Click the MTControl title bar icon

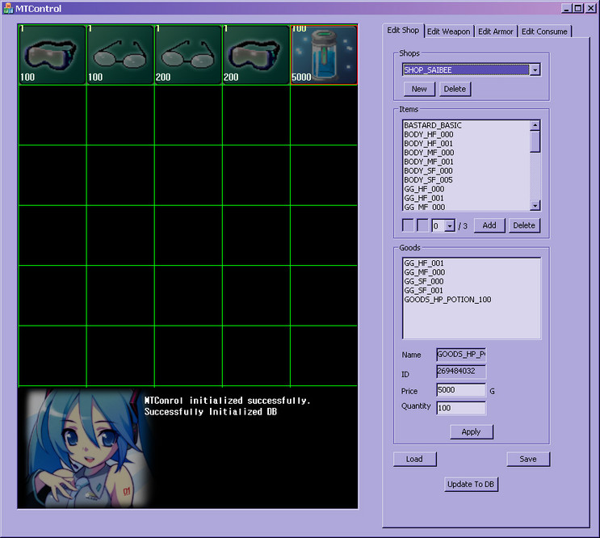pos(8,8)
